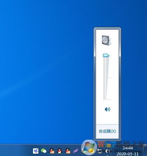Click the 2020-05-11 date in the tray

click(128, 154)
